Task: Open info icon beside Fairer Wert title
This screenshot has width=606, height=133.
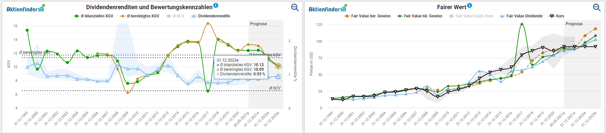Action: coord(469,5)
